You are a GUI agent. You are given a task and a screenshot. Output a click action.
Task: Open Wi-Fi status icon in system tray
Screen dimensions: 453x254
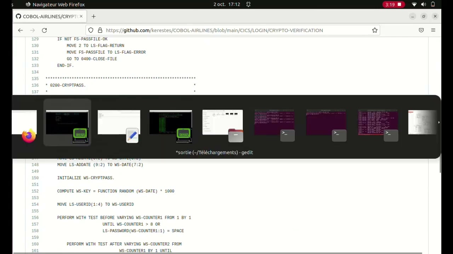(414, 5)
